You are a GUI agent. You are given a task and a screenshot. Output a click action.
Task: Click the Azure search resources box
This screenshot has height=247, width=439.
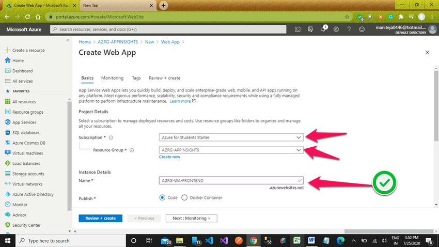(168, 29)
